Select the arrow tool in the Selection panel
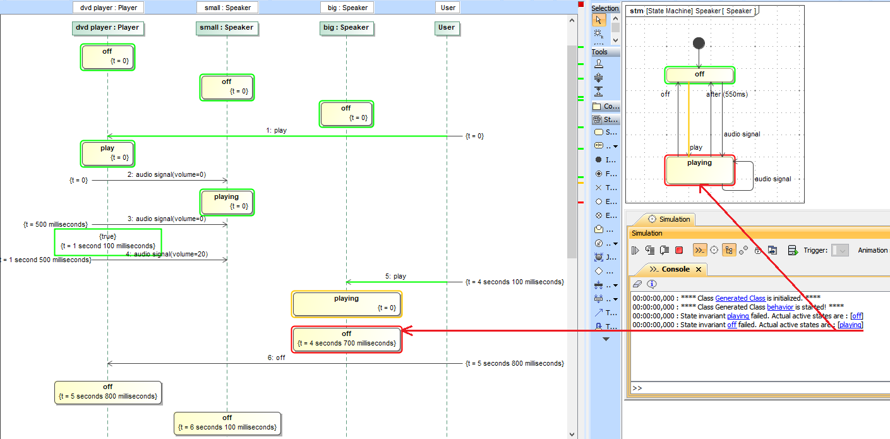This screenshot has height=439, width=890. tap(598, 20)
